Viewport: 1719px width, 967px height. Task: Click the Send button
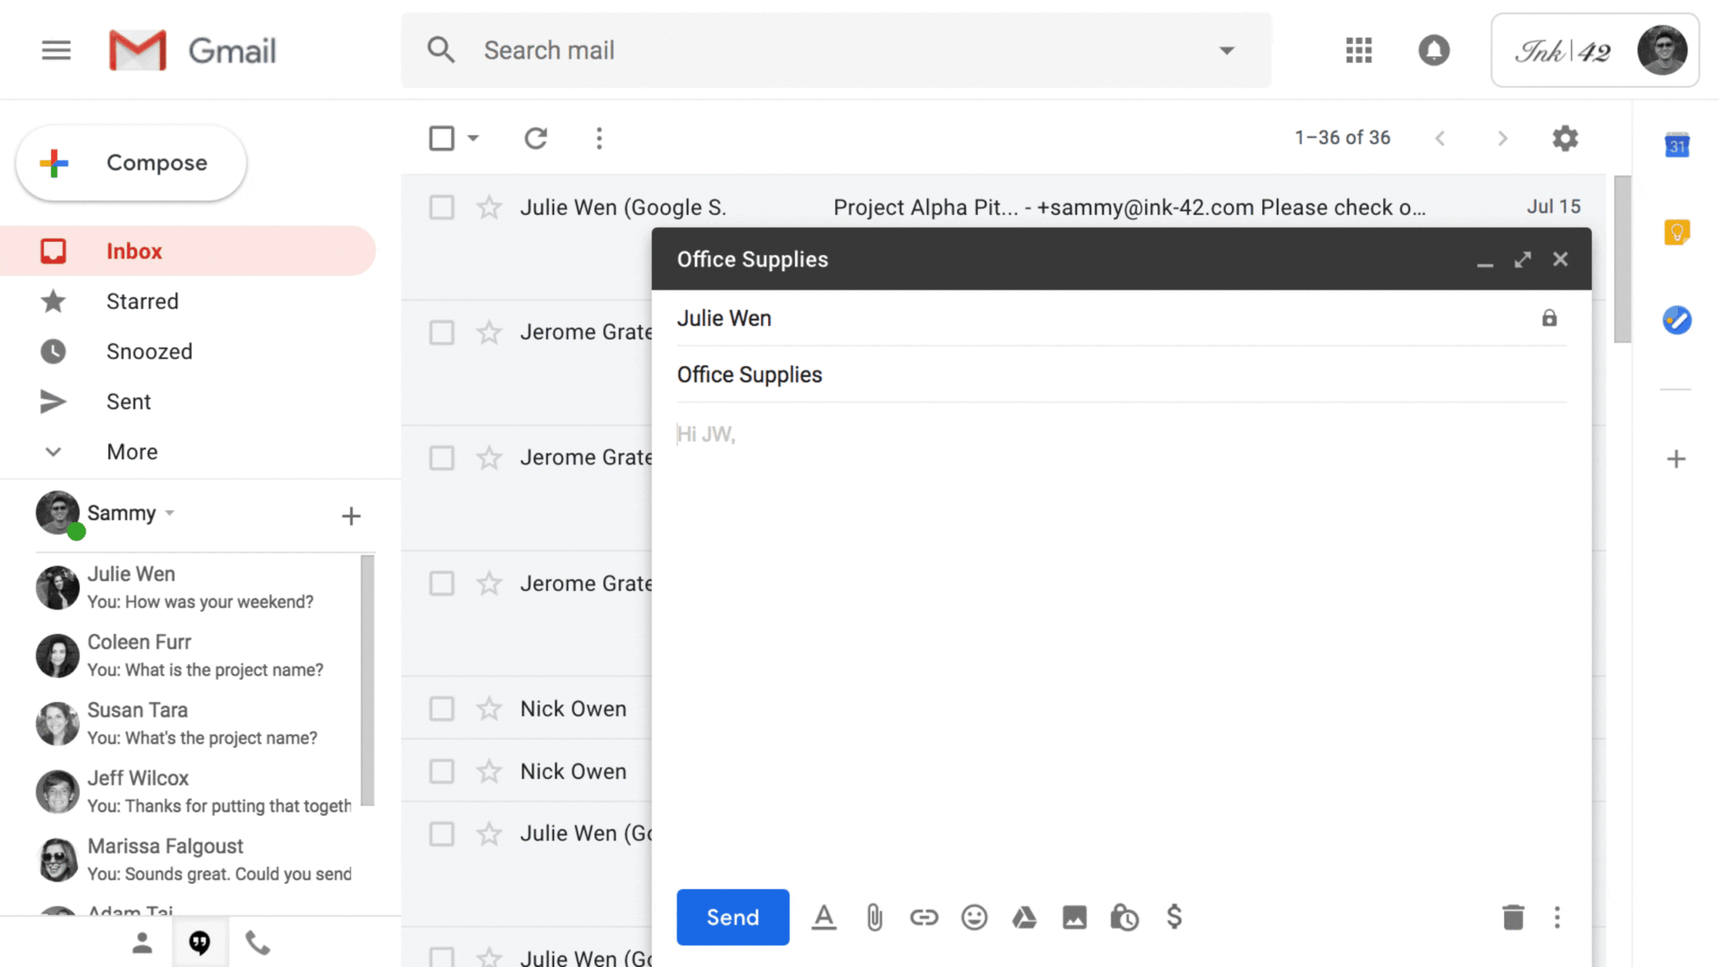732,917
